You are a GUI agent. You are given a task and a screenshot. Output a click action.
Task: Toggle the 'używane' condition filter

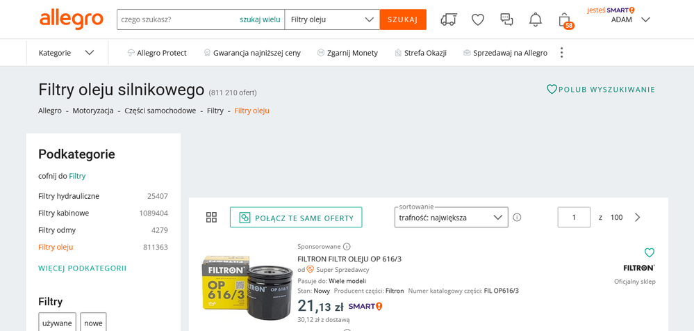(x=57, y=323)
